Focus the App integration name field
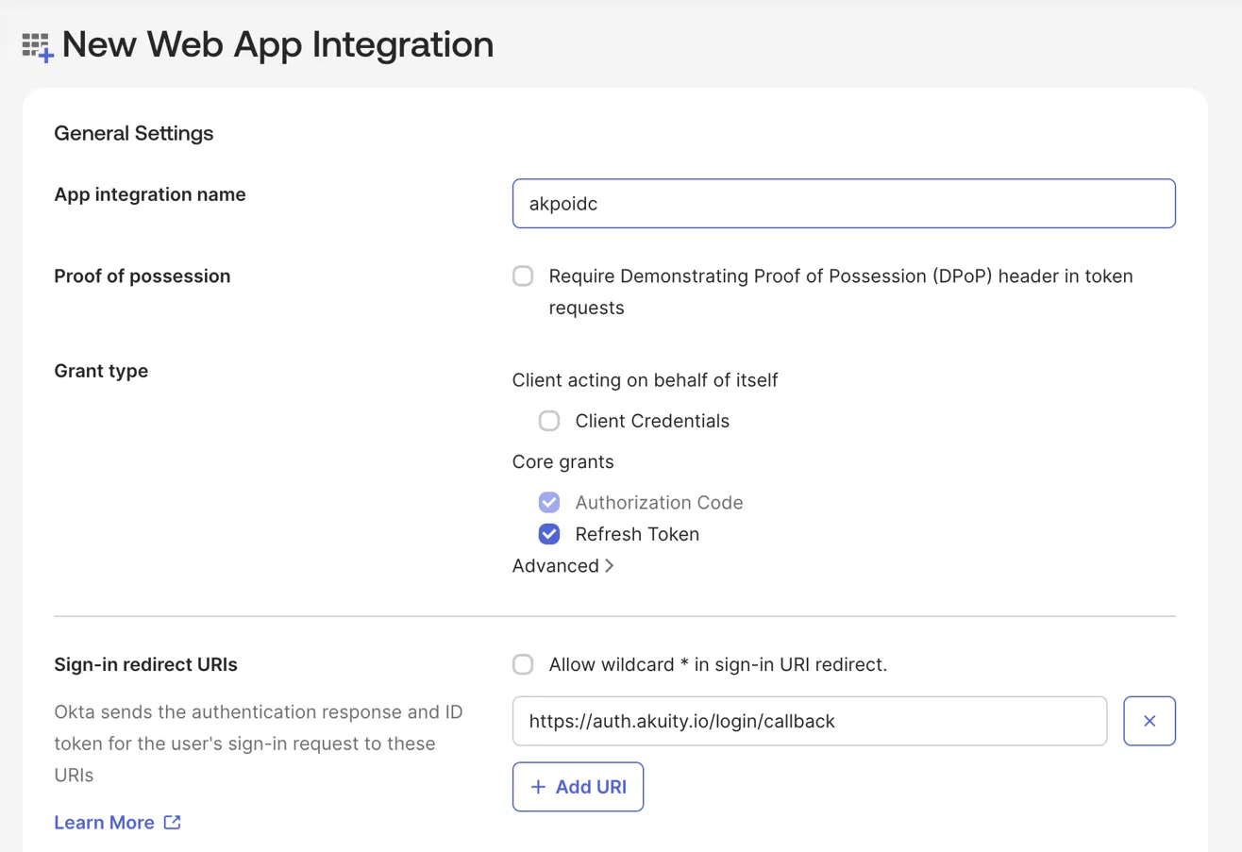 coord(844,203)
